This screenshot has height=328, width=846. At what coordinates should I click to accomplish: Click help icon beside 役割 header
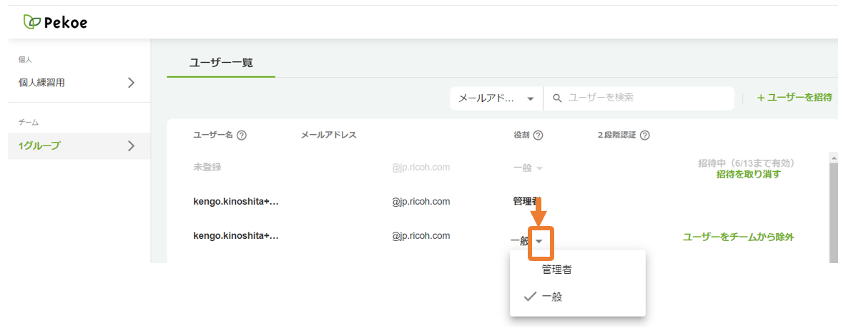click(537, 136)
